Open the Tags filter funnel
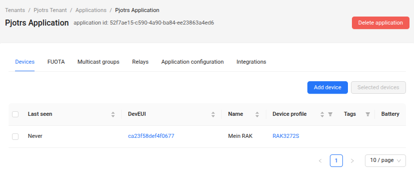This screenshot has height=182, width=414. click(367, 114)
